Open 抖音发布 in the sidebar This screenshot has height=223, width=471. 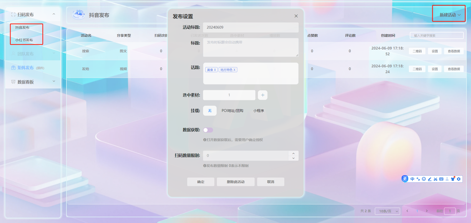[x=22, y=27]
